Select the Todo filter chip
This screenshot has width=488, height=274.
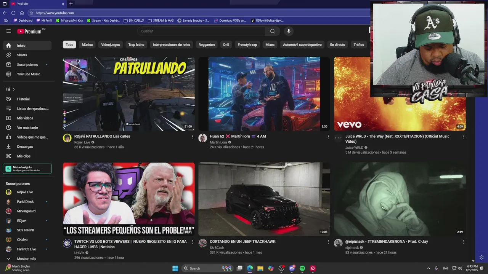pyautogui.click(x=69, y=45)
